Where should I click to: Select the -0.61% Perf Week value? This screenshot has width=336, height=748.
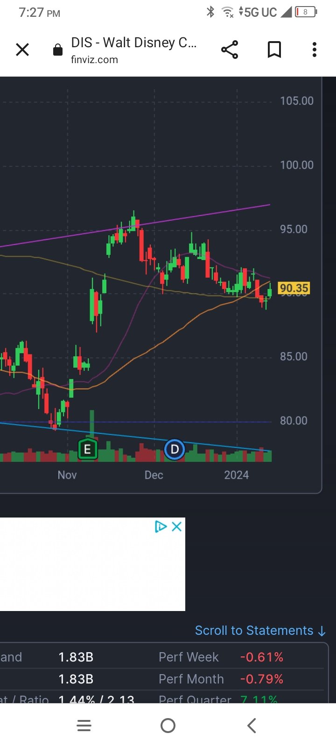point(262,657)
